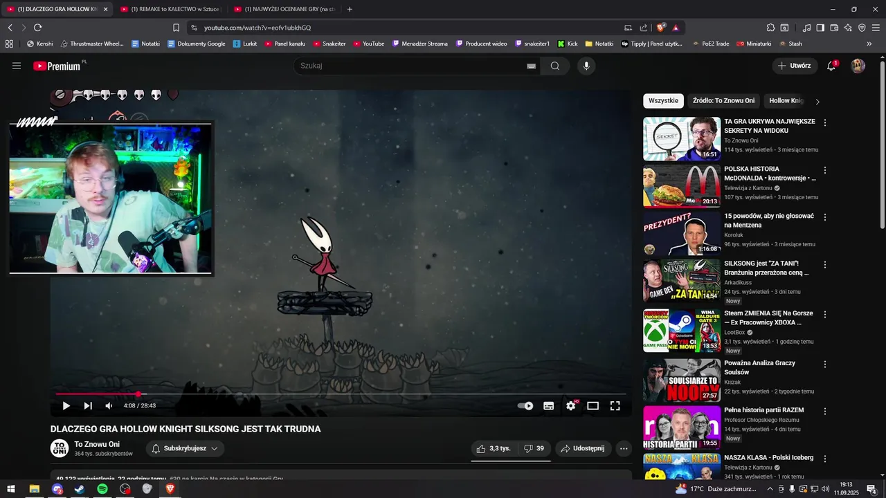886x498 pixels.
Task: Go back in browser history
Action: (x=10, y=28)
